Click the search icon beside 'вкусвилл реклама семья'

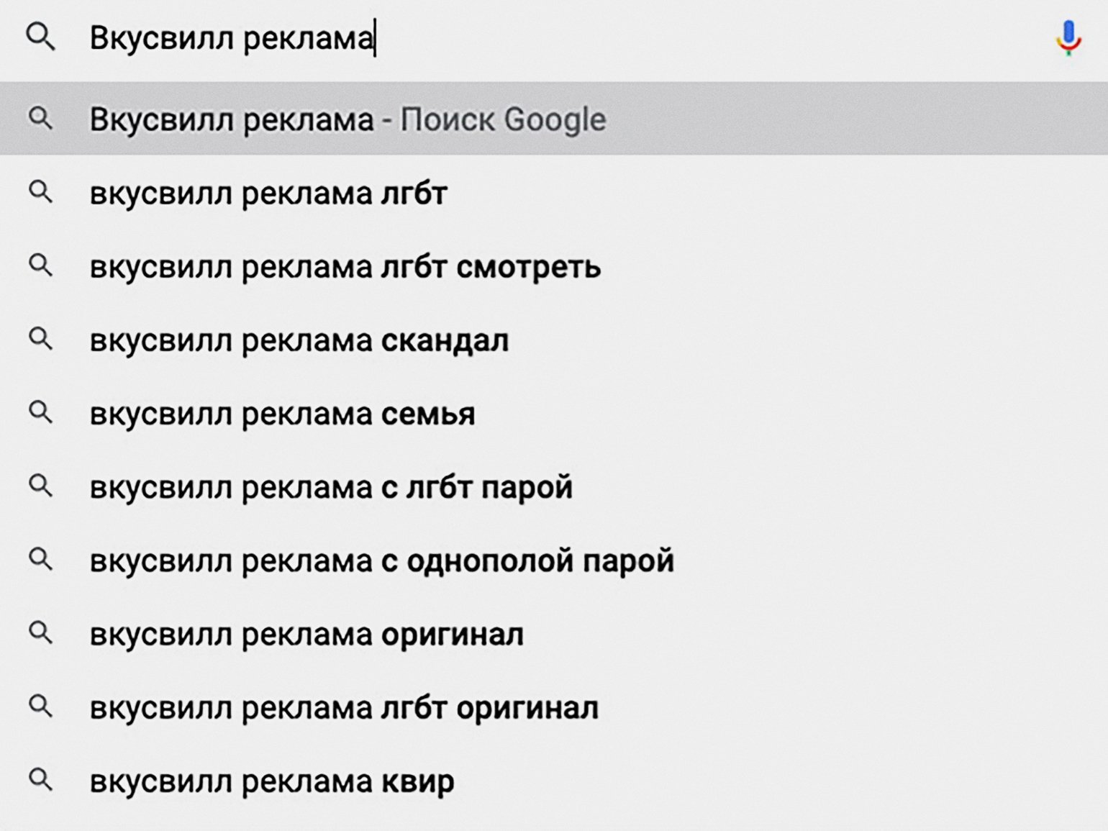[40, 412]
